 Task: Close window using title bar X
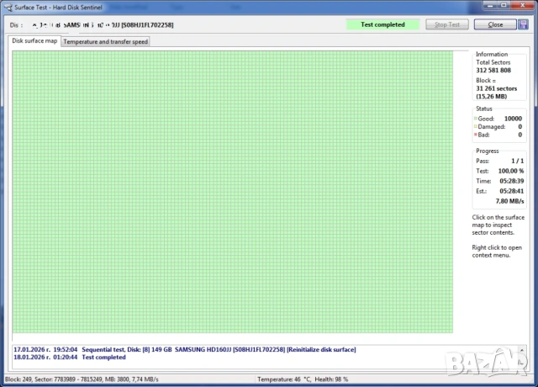(523, 6)
